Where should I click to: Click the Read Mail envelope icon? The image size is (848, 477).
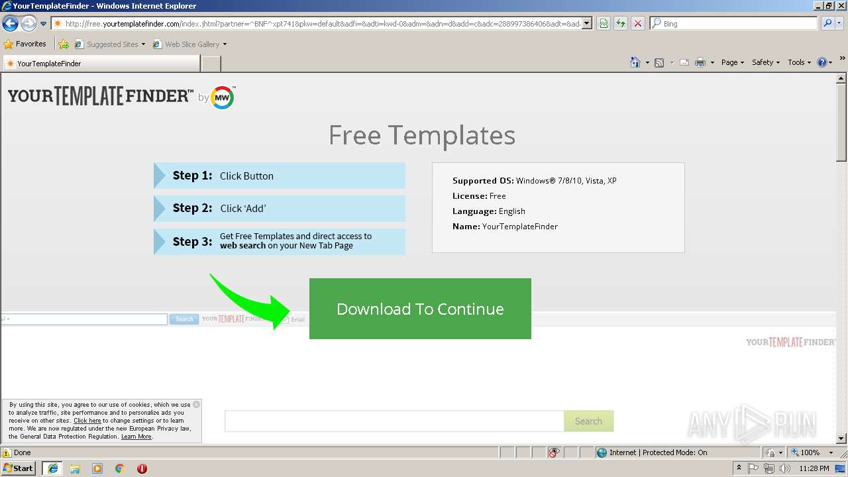coord(684,62)
